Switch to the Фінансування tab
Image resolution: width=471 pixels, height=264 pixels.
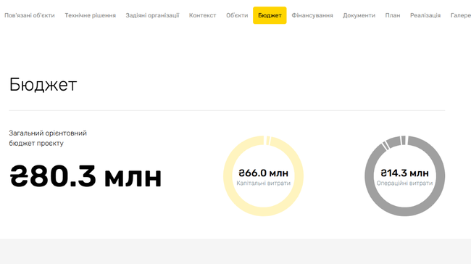[312, 15]
